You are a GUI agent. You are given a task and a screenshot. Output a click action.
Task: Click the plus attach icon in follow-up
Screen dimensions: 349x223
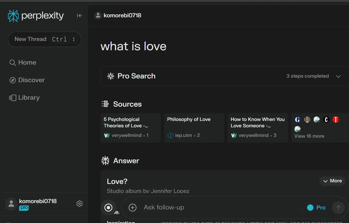coord(132,208)
